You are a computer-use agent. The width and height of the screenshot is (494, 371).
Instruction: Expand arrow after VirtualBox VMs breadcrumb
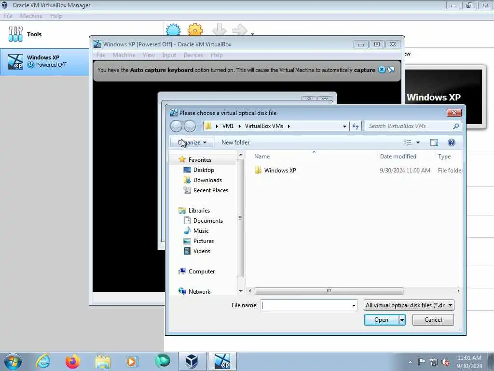pos(288,126)
